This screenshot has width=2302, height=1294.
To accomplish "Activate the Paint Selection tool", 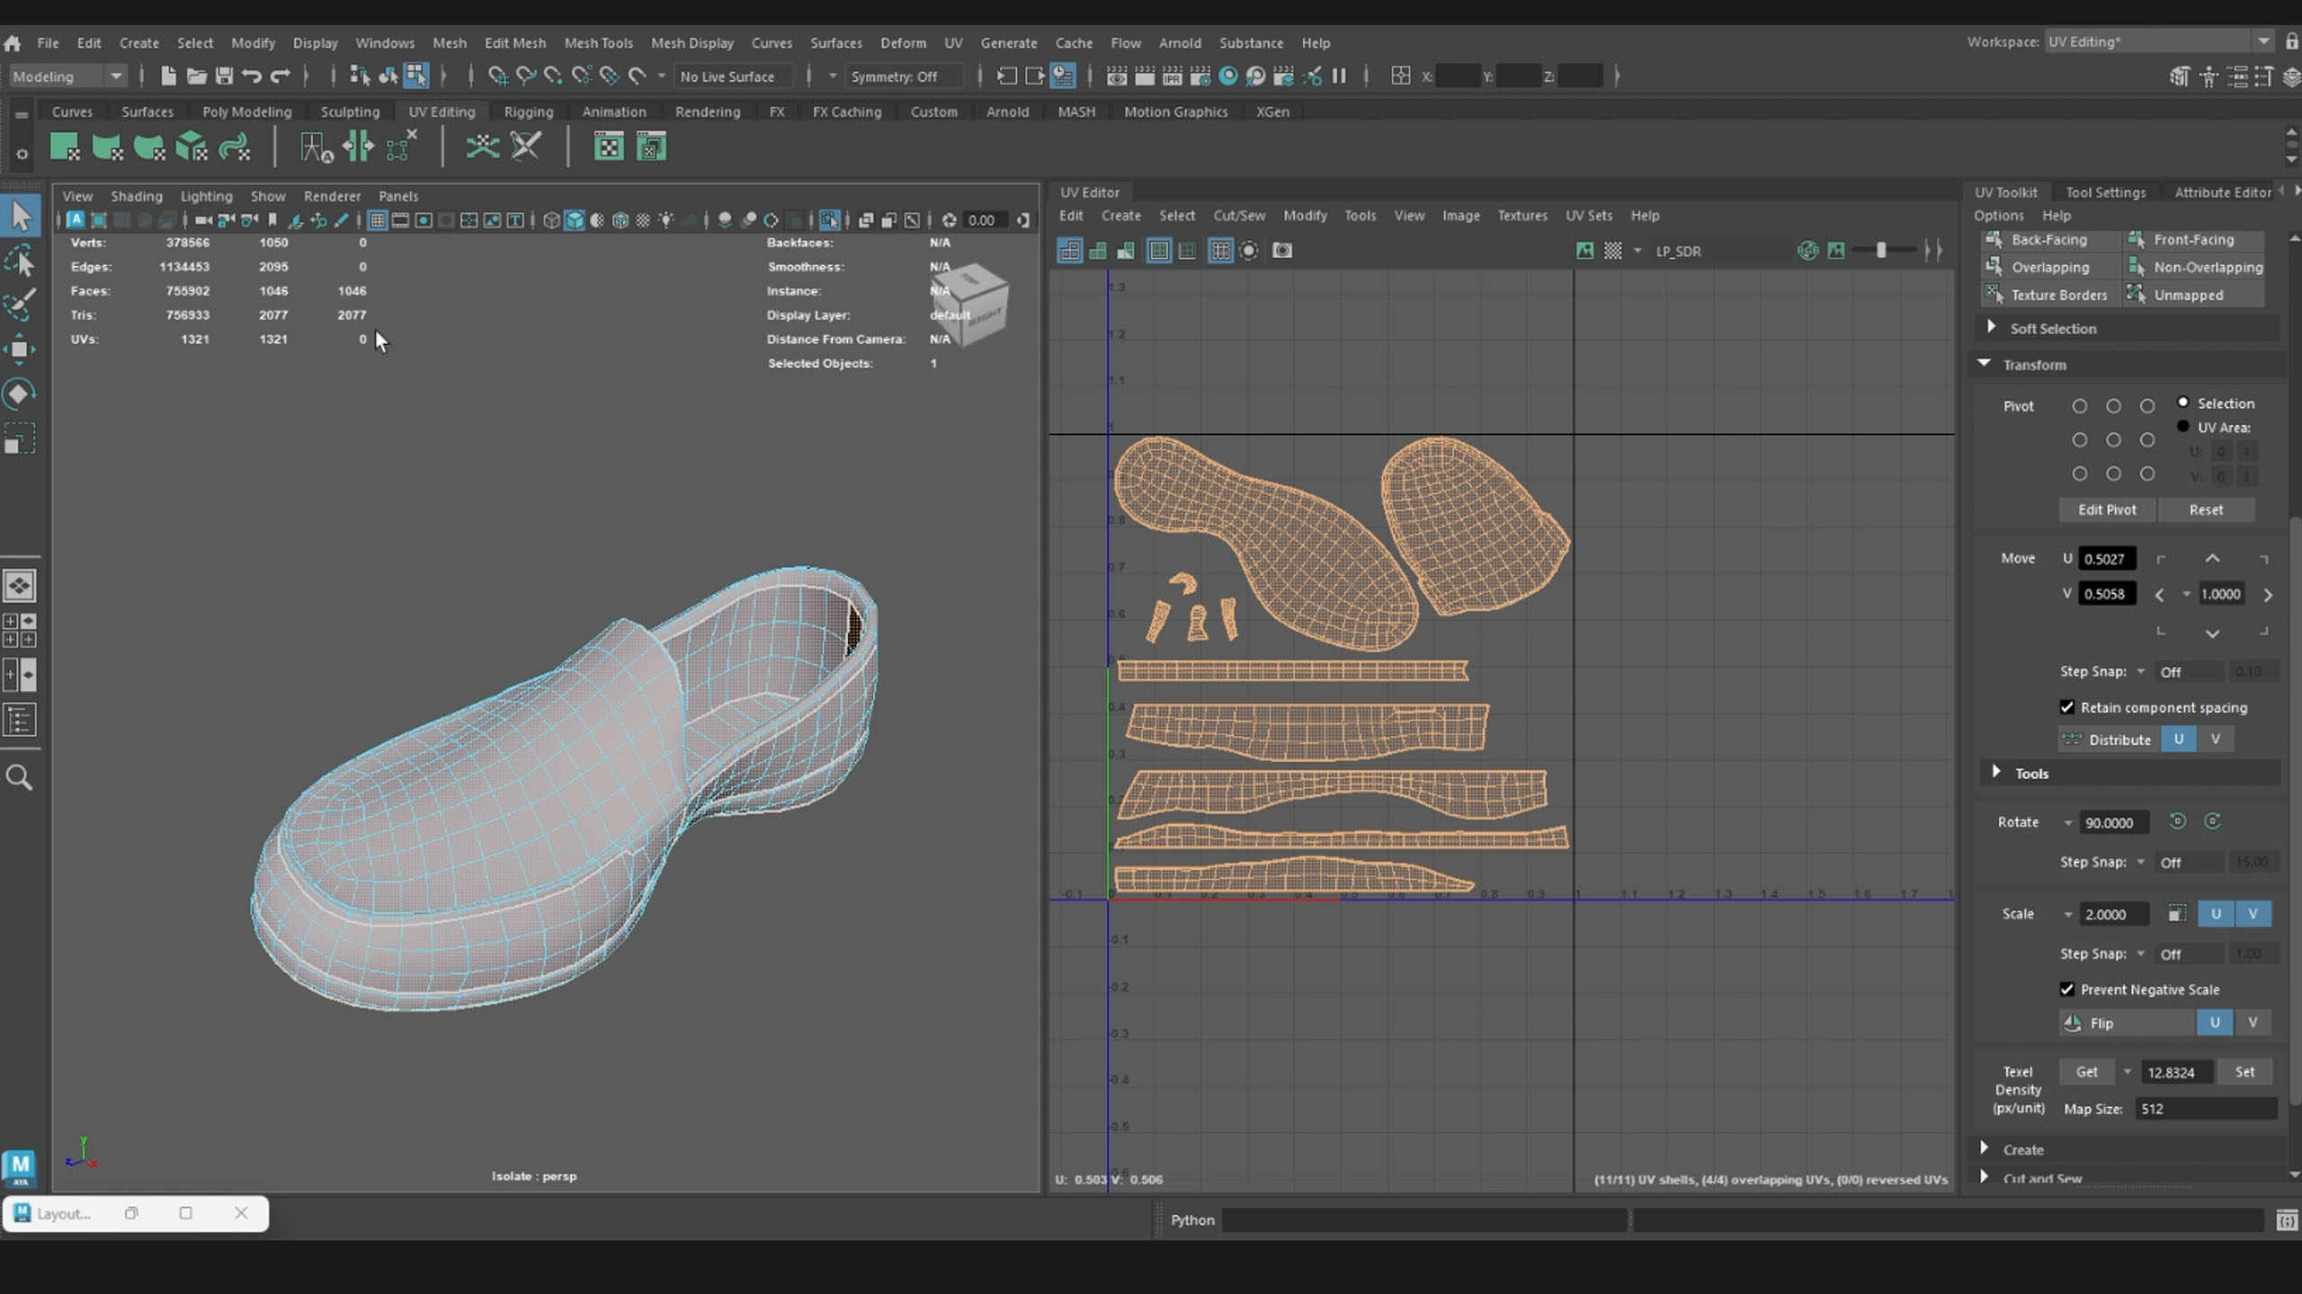I will pyautogui.click(x=20, y=306).
